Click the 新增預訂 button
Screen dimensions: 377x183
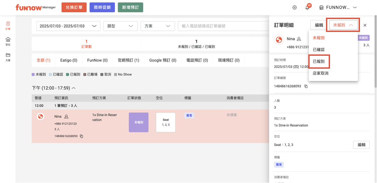pyautogui.click(x=130, y=7)
